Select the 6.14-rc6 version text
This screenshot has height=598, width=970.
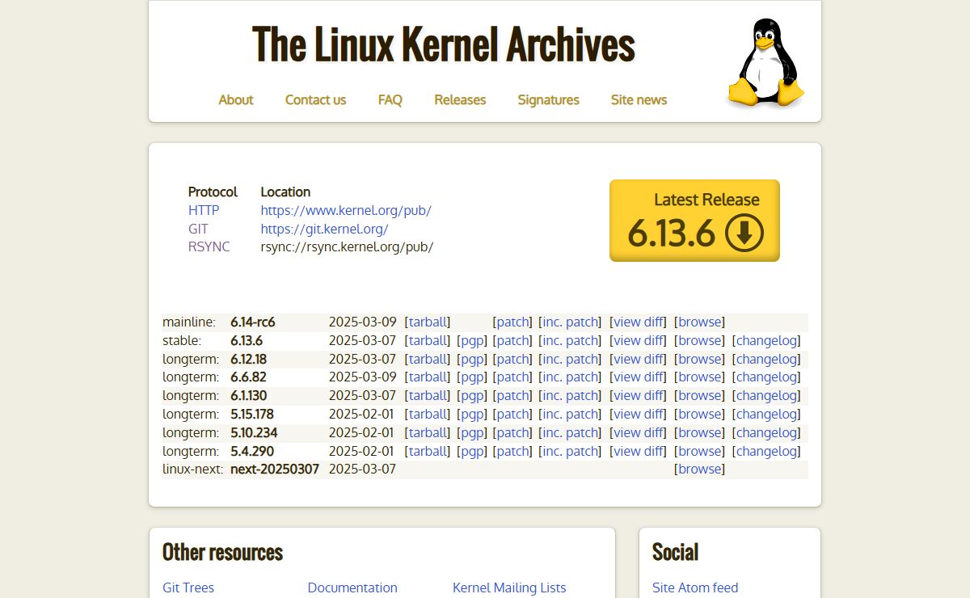coord(253,322)
